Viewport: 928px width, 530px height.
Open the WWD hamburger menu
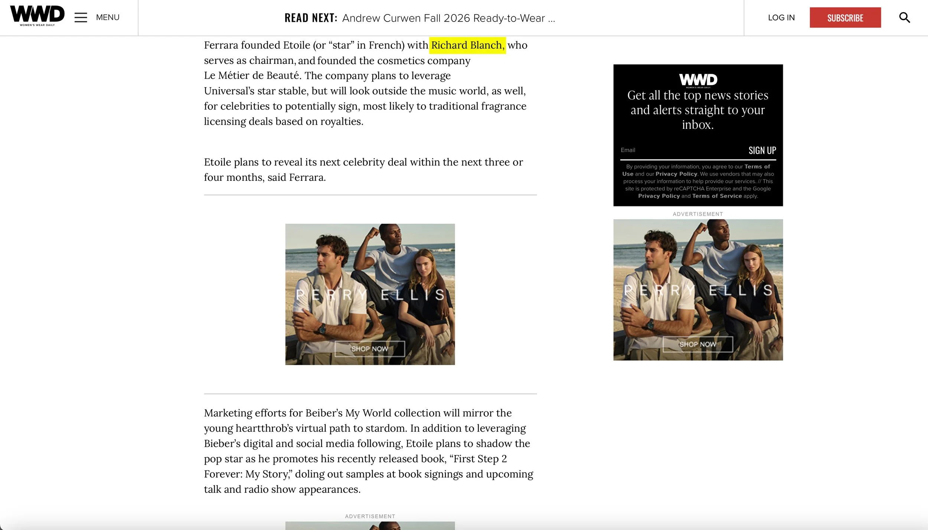click(80, 17)
